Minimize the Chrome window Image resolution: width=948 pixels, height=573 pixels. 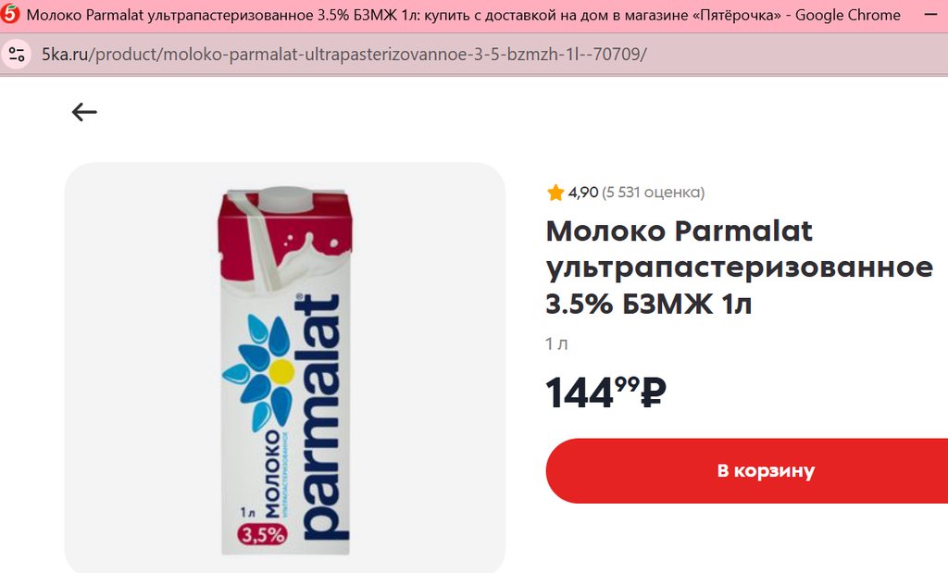pyautogui.click(x=931, y=15)
